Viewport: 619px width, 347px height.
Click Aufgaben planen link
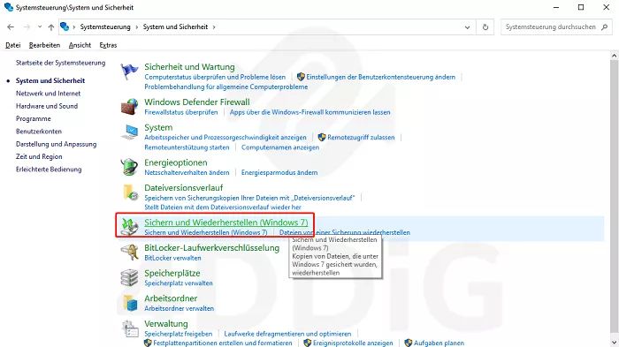click(439, 343)
